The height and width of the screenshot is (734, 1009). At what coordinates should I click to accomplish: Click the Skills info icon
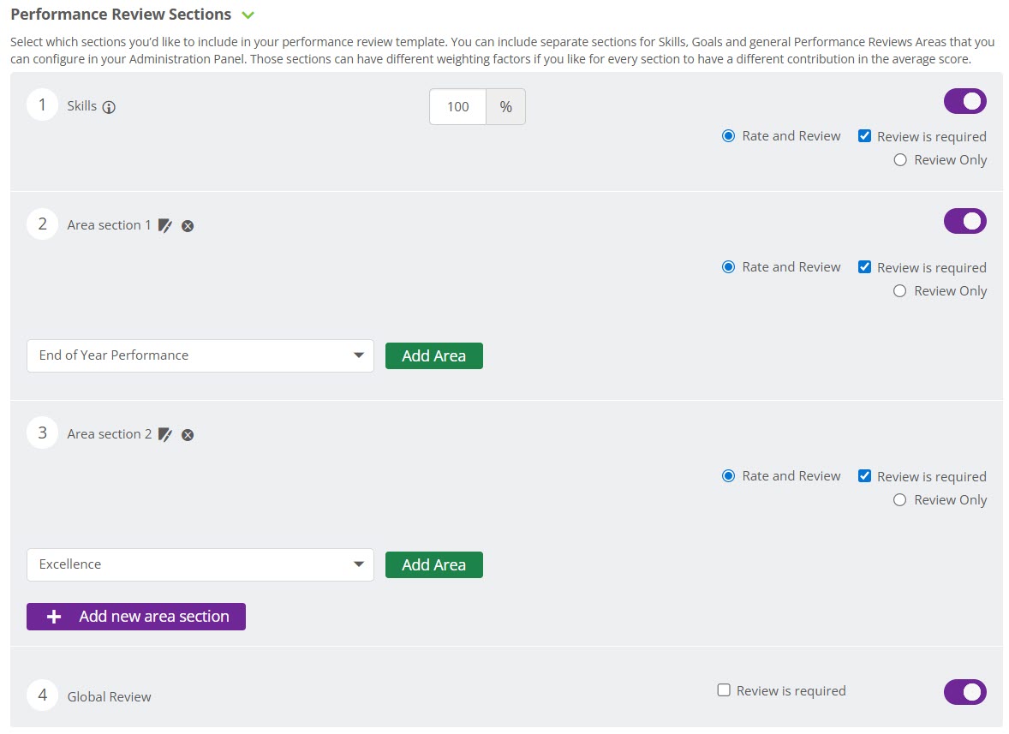[x=109, y=107]
